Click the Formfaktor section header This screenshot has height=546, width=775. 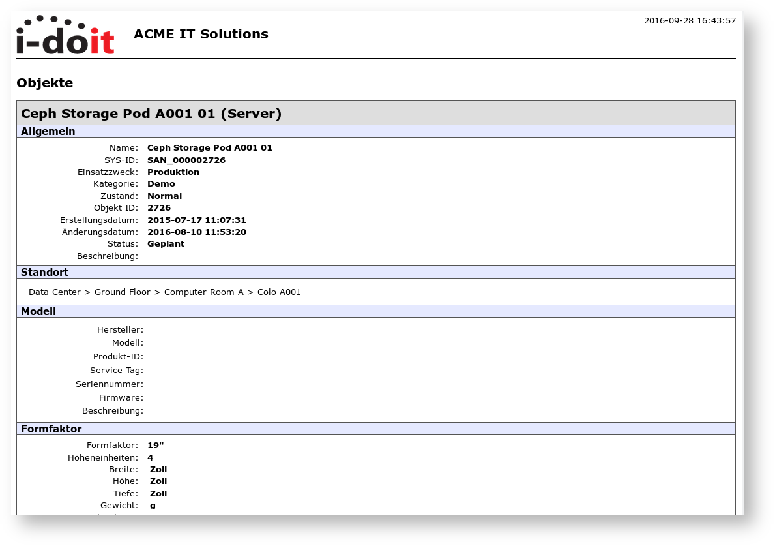51,429
